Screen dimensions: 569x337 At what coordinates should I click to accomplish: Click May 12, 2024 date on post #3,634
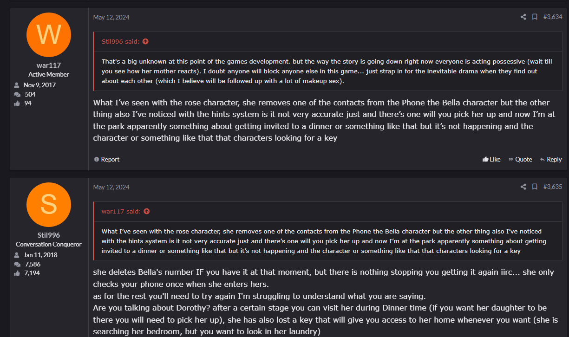click(111, 18)
